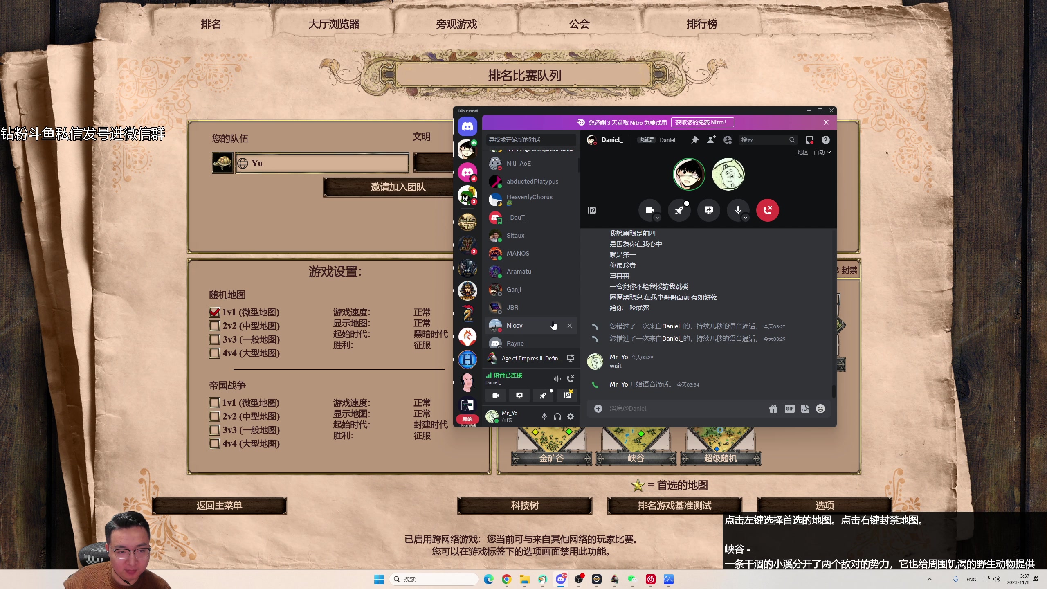Expand the region 自动 dropdown

pyautogui.click(x=822, y=152)
